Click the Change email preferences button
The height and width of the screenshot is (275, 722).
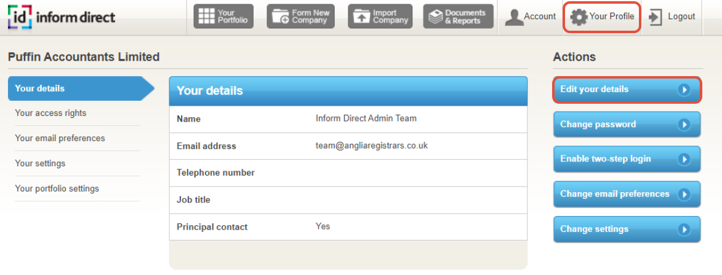point(627,194)
